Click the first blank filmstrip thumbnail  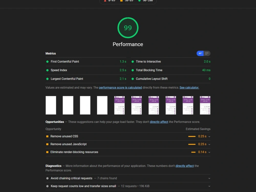click(x=51, y=105)
